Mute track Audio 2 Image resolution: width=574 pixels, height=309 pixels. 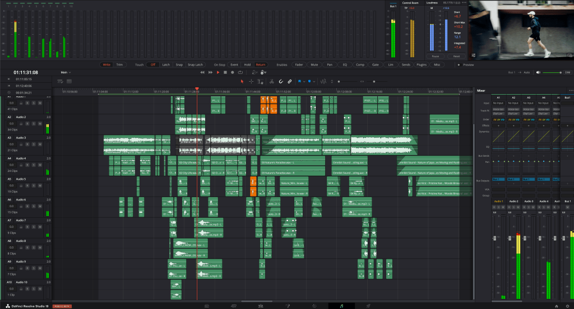point(41,124)
